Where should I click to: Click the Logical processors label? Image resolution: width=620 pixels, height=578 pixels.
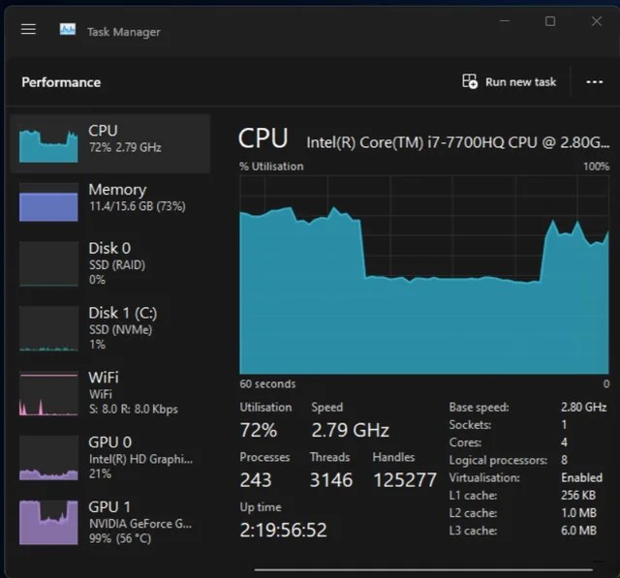point(498,460)
